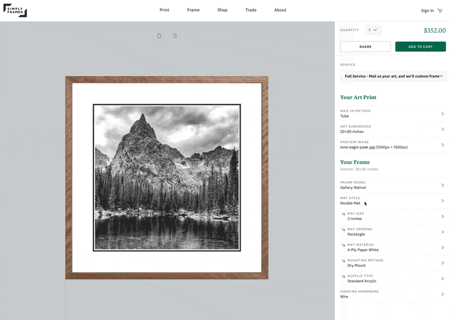The height and width of the screenshot is (320, 450).
Task: Open the Quantity dropdown
Action: 373,30
